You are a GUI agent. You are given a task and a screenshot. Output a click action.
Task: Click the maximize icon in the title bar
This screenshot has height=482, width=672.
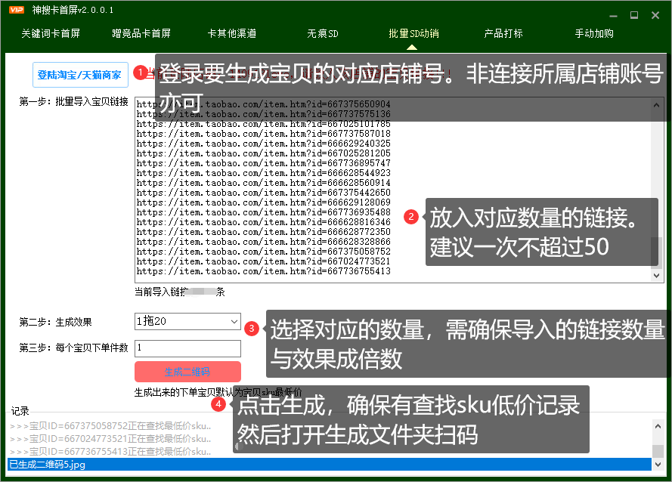(635, 14)
